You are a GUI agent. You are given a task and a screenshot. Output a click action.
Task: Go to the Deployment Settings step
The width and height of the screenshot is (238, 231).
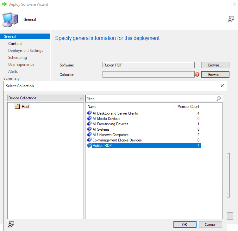[x=26, y=51]
